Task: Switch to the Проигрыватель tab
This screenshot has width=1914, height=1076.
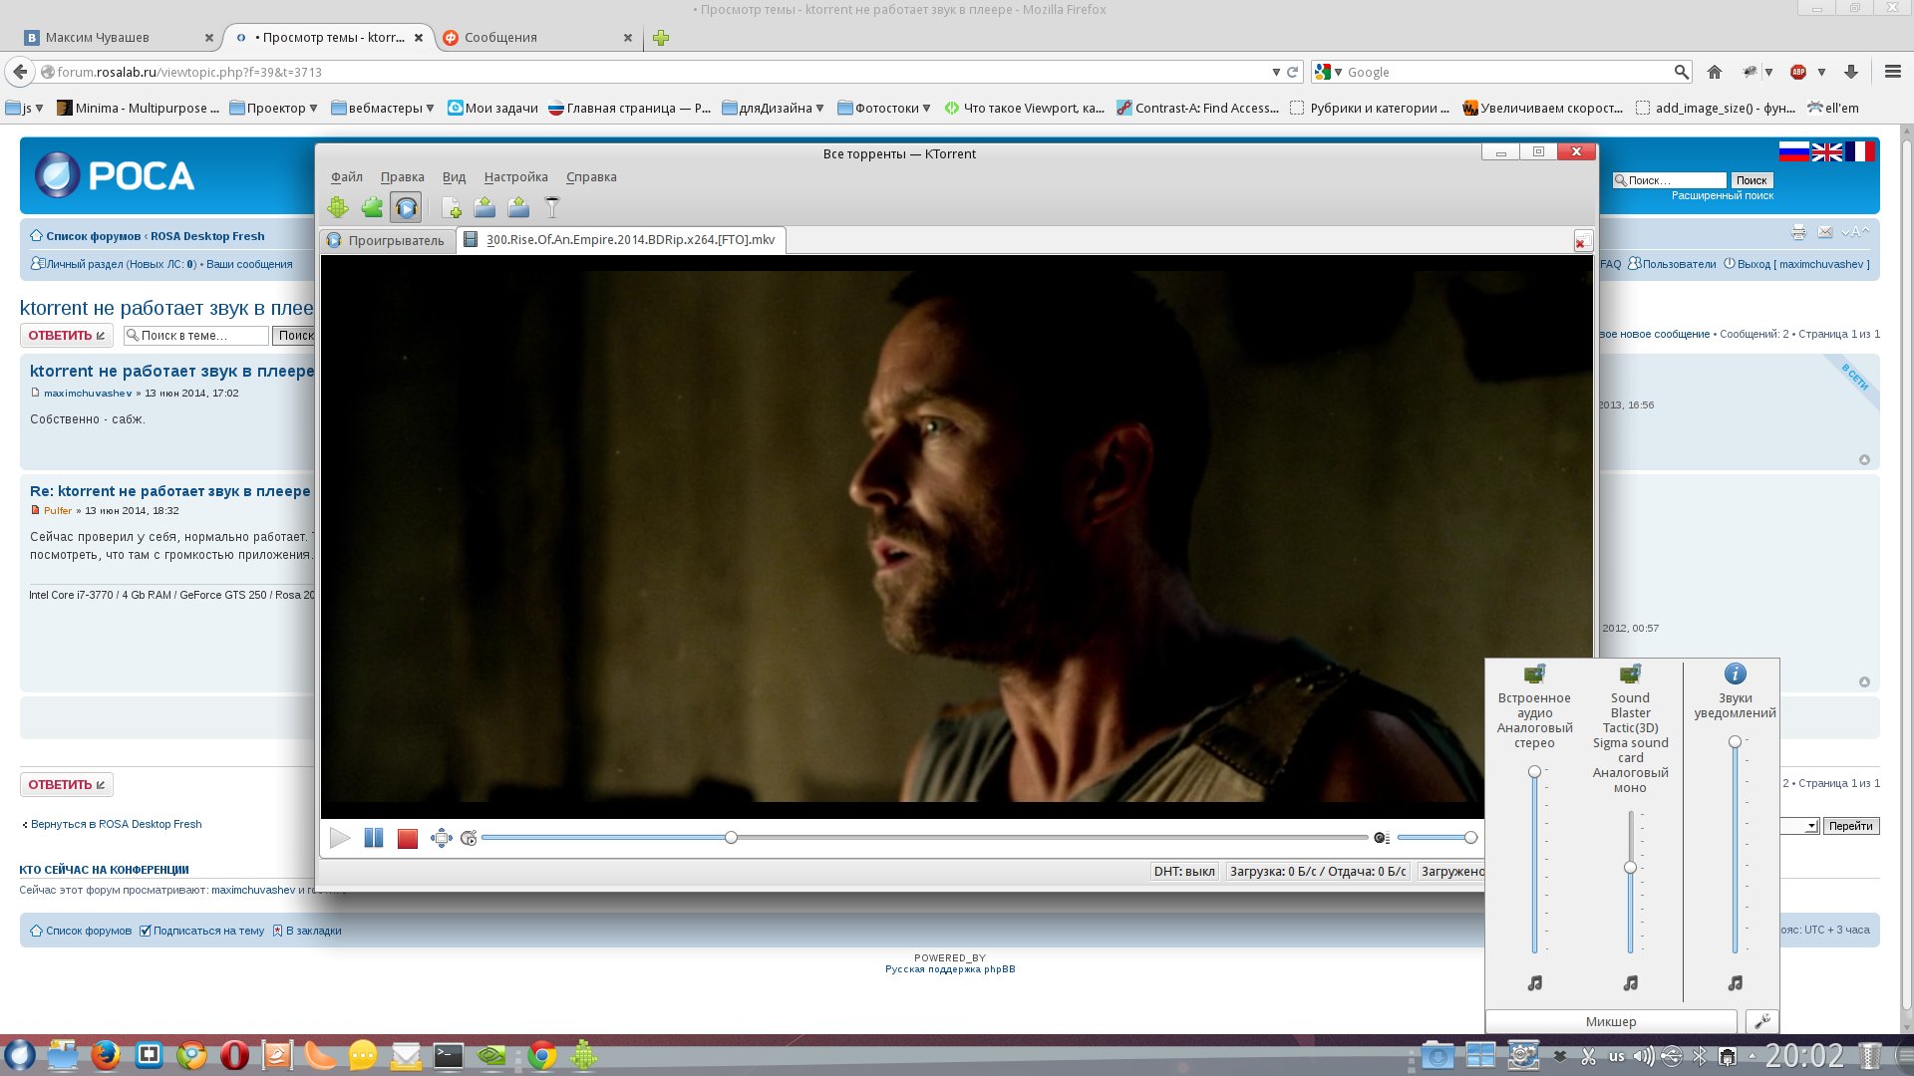Action: point(387,240)
